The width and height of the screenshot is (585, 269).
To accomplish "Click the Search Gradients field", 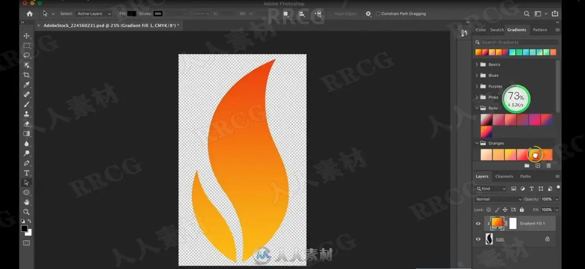I will click(x=516, y=42).
